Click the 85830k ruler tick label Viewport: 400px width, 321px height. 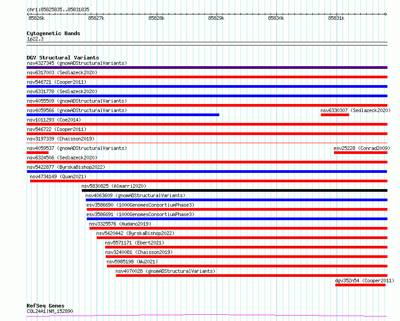tap(276, 18)
